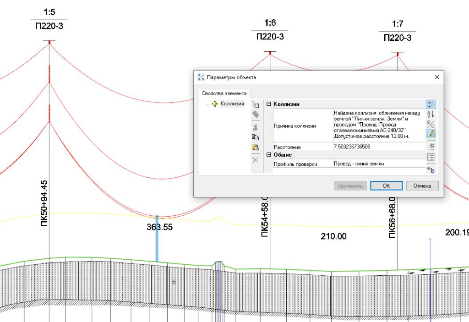Sort properties alphabetically with the A-Z icon

[x=431, y=114]
